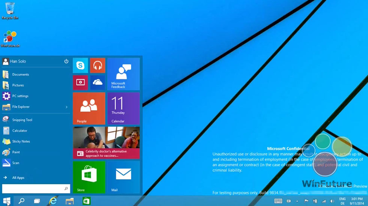368x206 pixels.
Task: Open the Video app tile
Action: (80, 82)
